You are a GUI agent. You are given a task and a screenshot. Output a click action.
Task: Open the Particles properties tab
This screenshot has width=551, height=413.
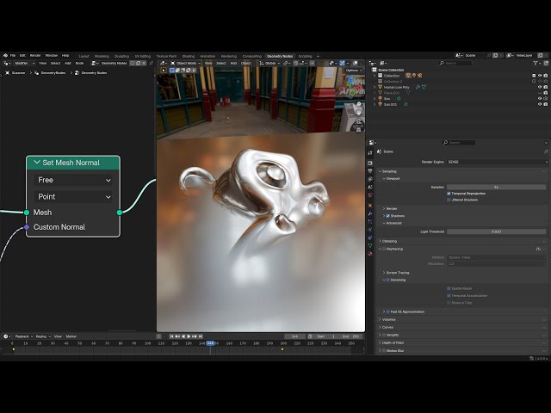click(x=370, y=222)
